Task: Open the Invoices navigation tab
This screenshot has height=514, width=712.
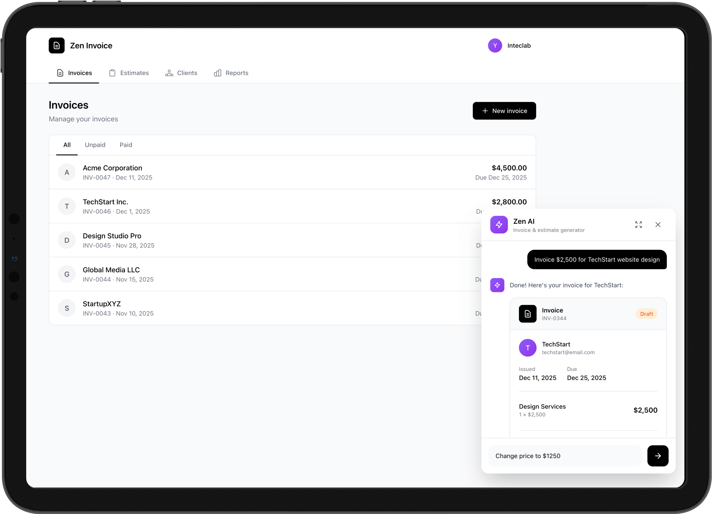Action: [74, 73]
